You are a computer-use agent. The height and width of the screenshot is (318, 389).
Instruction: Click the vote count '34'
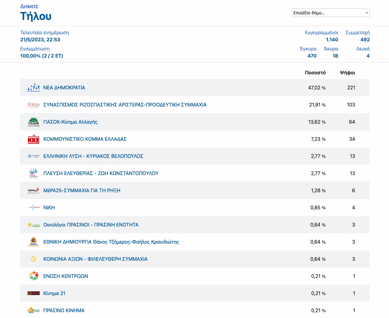coord(352,139)
